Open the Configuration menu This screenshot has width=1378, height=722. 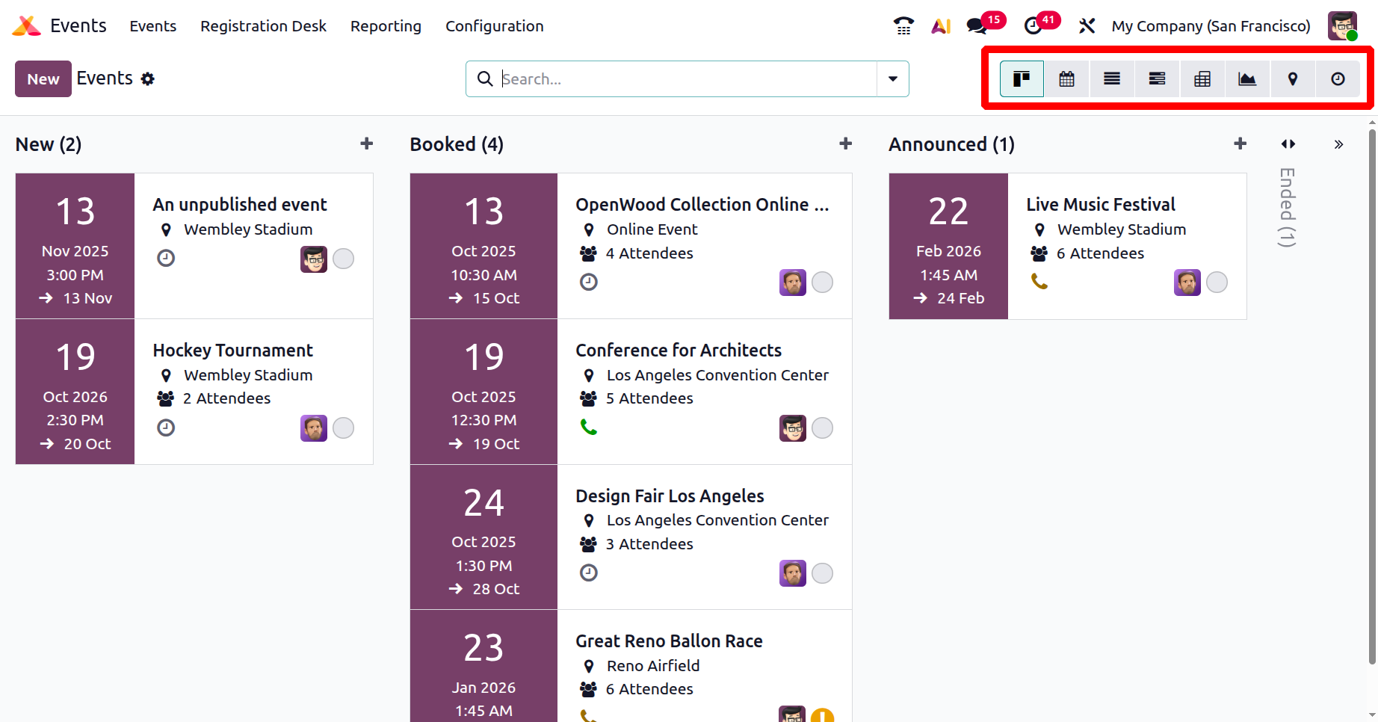[494, 26]
